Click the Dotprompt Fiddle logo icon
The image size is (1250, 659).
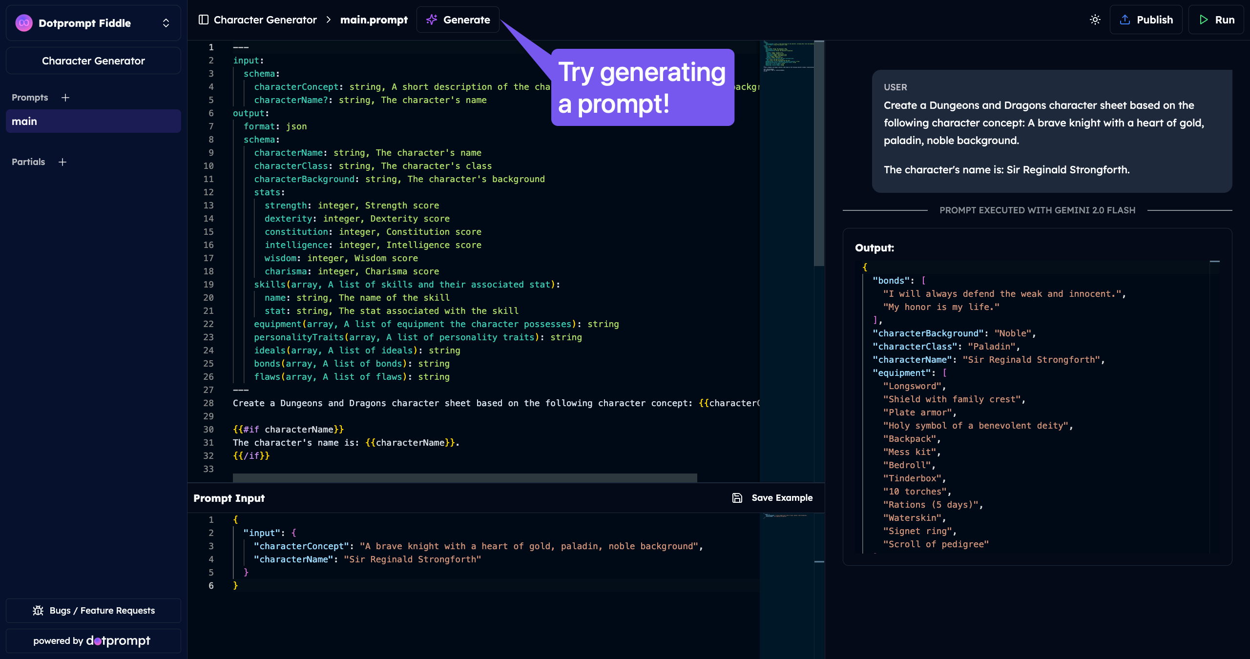(x=24, y=23)
